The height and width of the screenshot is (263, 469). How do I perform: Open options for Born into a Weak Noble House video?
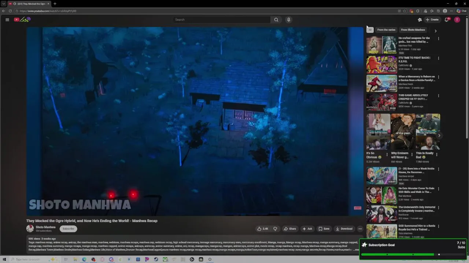(438, 169)
